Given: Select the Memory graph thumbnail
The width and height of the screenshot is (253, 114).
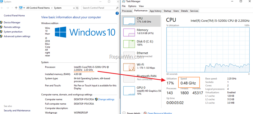Looking at the screenshot, I should coord(129,32).
